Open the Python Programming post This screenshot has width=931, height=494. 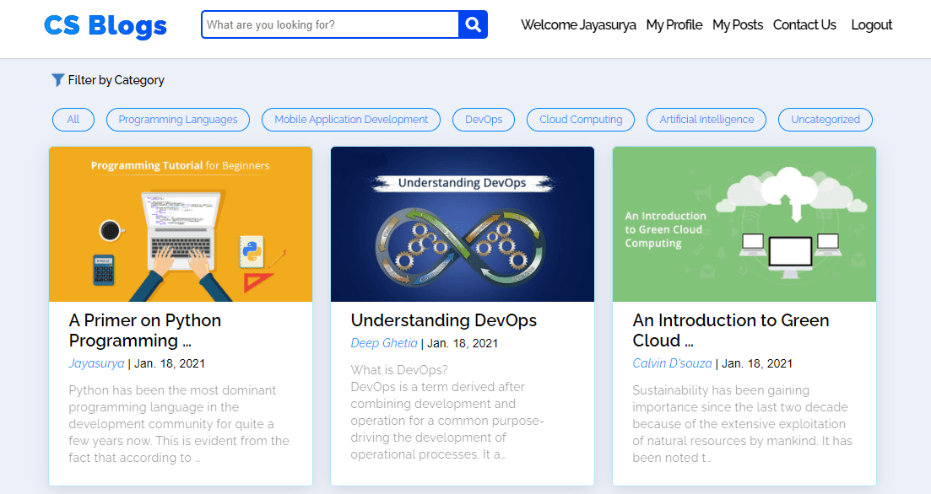[143, 330]
